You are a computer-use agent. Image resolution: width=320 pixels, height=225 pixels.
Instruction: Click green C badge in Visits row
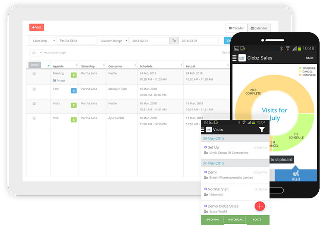coord(74,105)
